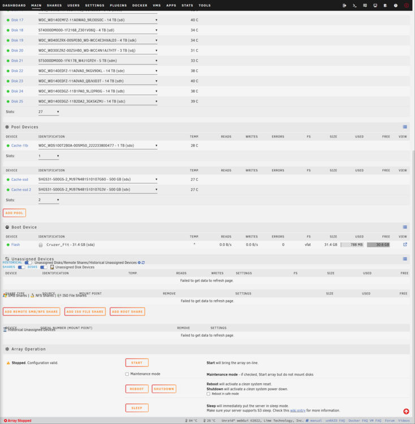415x424 pixels.
Task: Click Add ISO File Share button
Action: tap(85, 311)
